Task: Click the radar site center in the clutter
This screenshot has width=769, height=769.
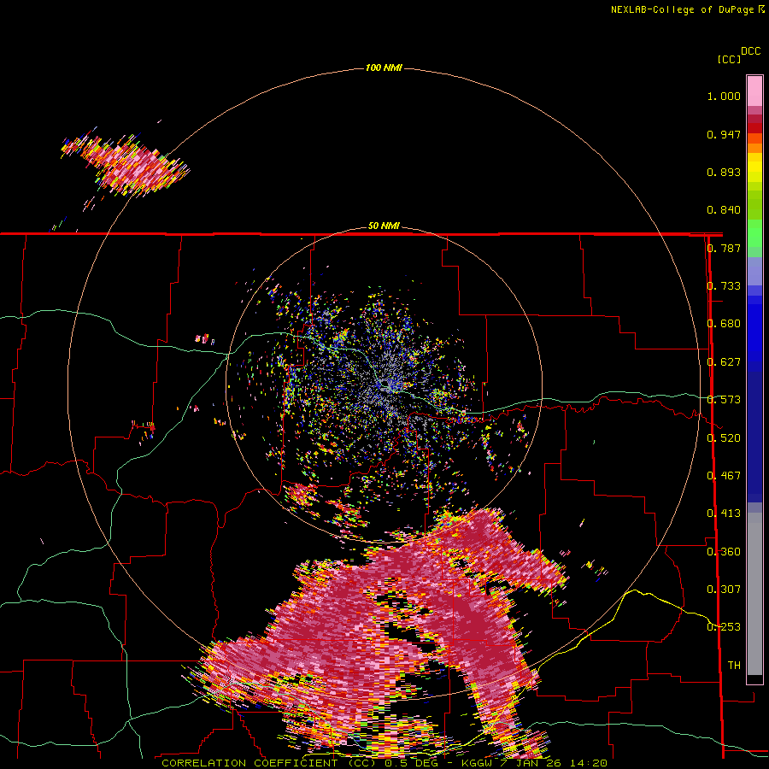Action: 386,387
